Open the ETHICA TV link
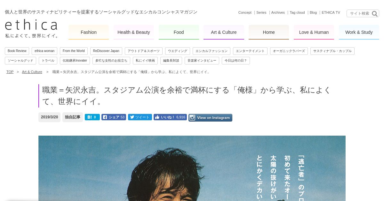384x201 pixels. [x=331, y=12]
